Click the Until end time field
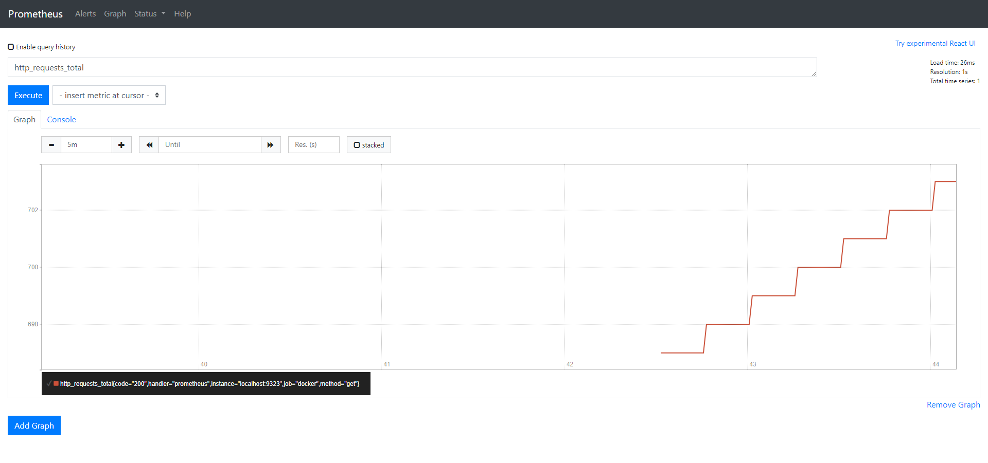 (210, 145)
